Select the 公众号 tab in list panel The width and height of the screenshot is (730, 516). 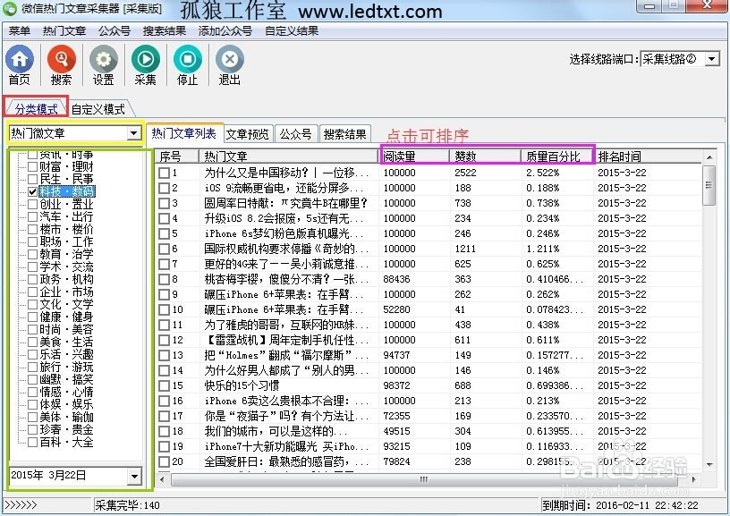(x=295, y=134)
